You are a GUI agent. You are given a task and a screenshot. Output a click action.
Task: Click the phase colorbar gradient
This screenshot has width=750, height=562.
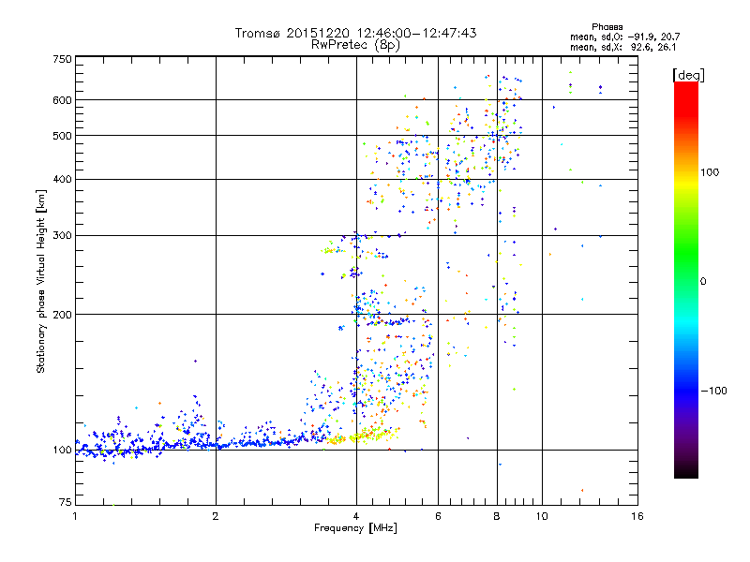[686, 280]
